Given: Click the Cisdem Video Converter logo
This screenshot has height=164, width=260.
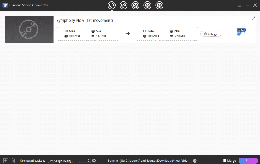Looking at the screenshot, I should 5,5.
